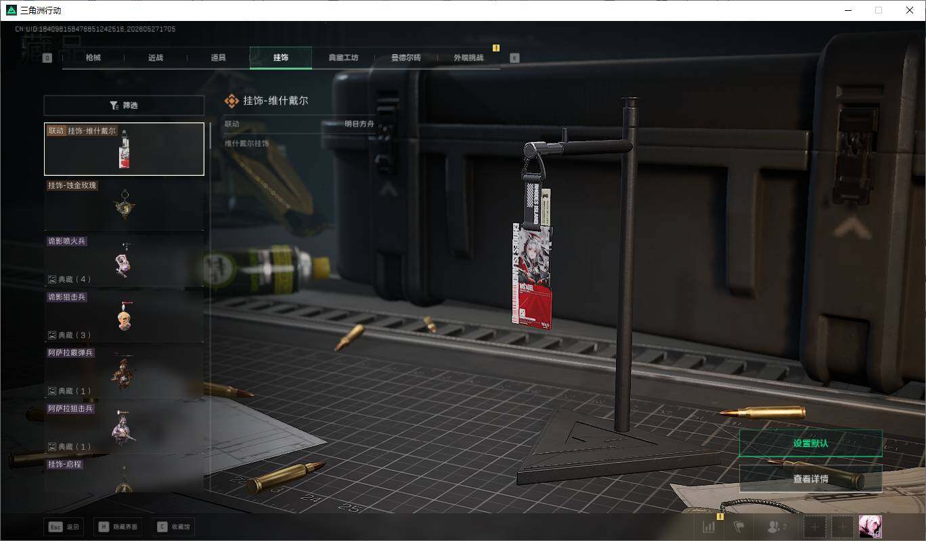Viewport: 926px width, 541px height.
Task: Minimize the 三角洲行动 window
Action: pyautogui.click(x=847, y=10)
